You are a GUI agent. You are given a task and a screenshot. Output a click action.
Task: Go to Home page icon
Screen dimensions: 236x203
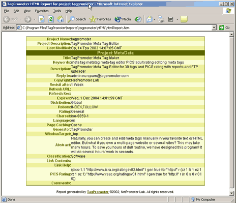point(61,19)
